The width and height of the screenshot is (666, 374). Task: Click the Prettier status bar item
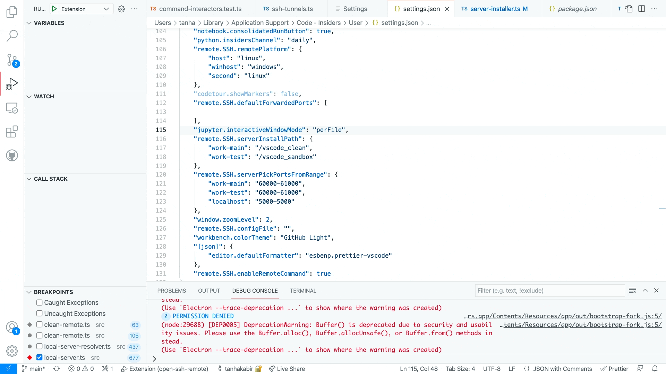pos(614,369)
